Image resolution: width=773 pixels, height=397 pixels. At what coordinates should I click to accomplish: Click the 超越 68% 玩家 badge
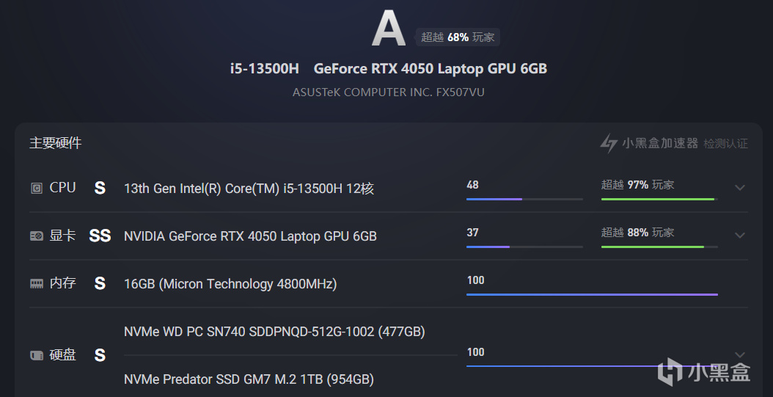click(x=458, y=37)
